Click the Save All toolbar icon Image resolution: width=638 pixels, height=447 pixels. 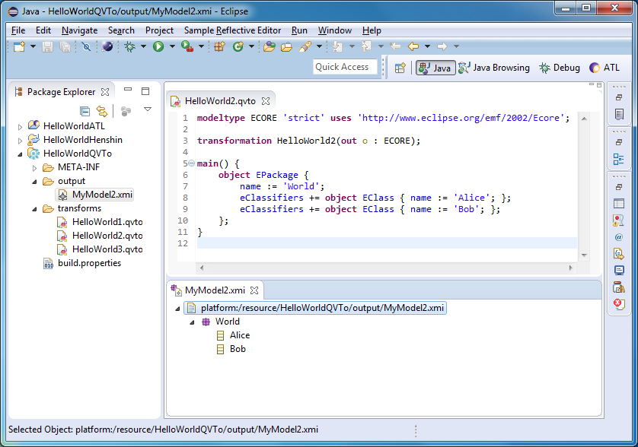[65, 46]
